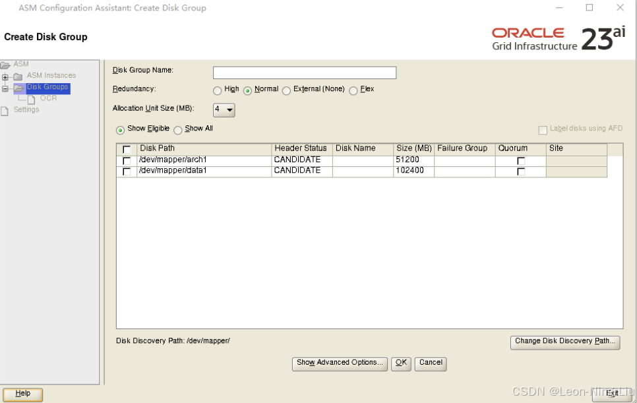
Task: Click CANDIDATE status in arch1 row
Action: click(302, 160)
